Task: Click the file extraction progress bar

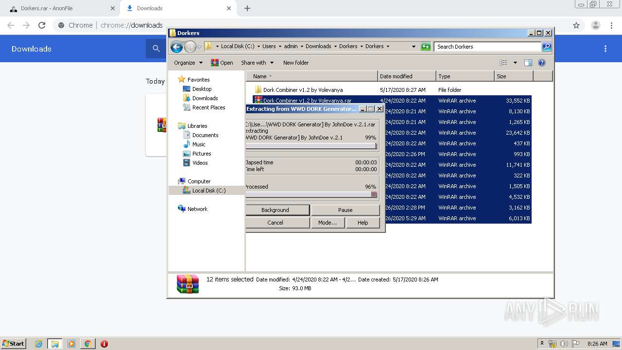Action: coord(311,146)
